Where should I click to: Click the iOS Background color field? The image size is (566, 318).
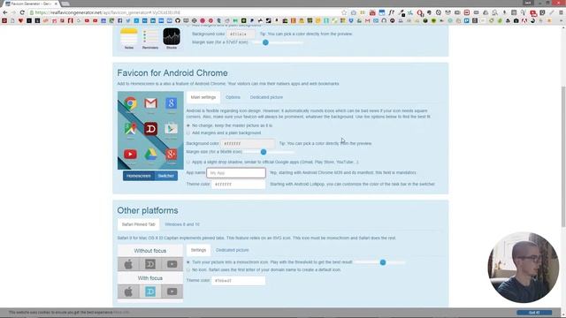(x=241, y=34)
